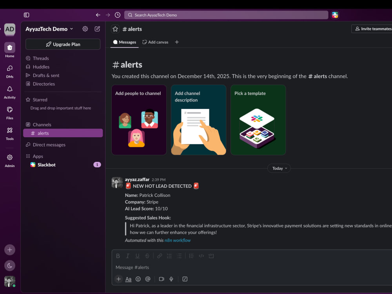Go forward with the right arrow
392x294 pixels.
108,15
